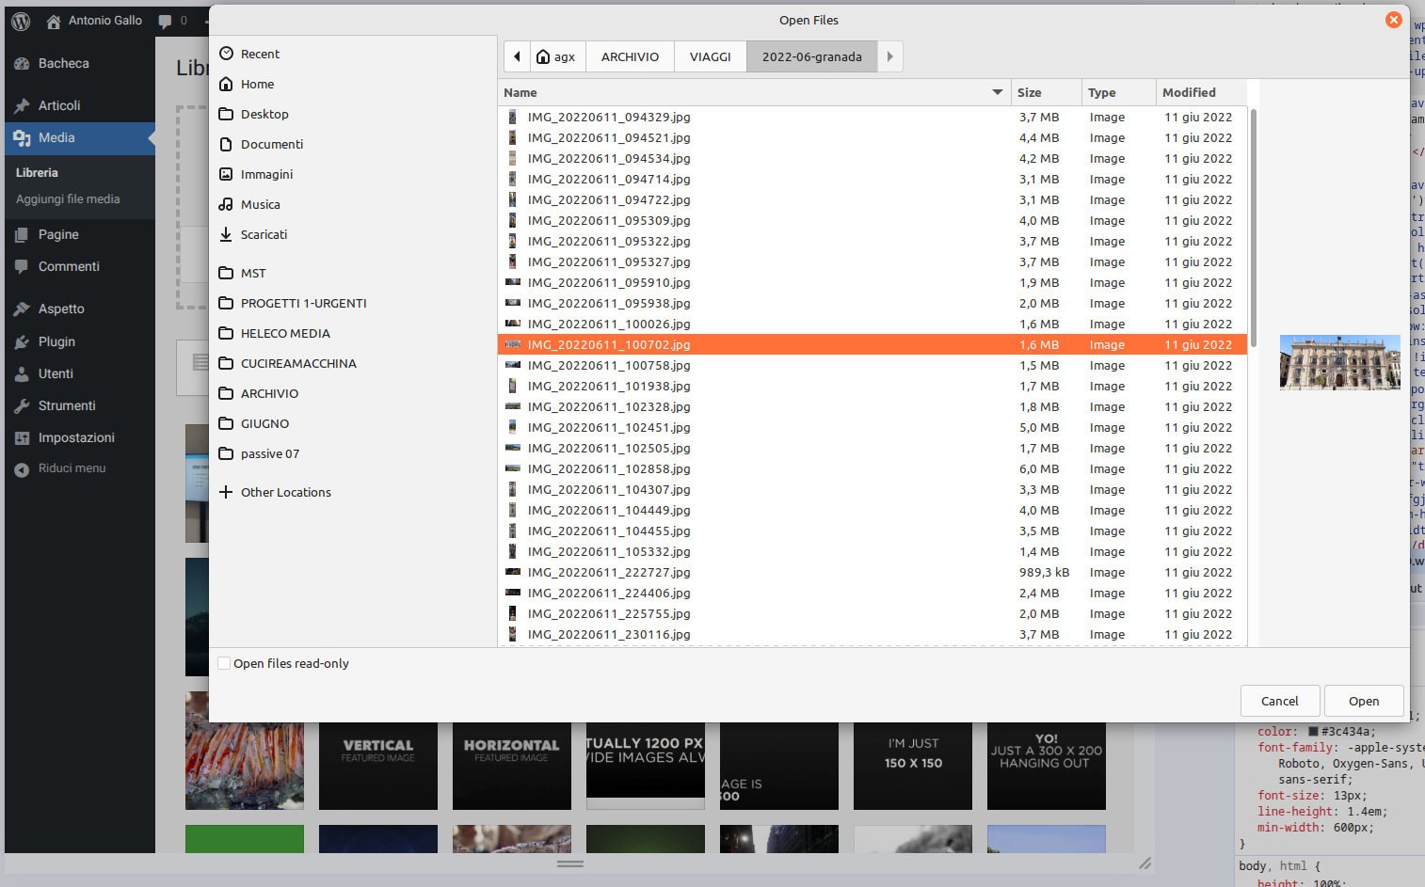
Task: Click the comments bubble icon in admin bar
Action: [166, 21]
